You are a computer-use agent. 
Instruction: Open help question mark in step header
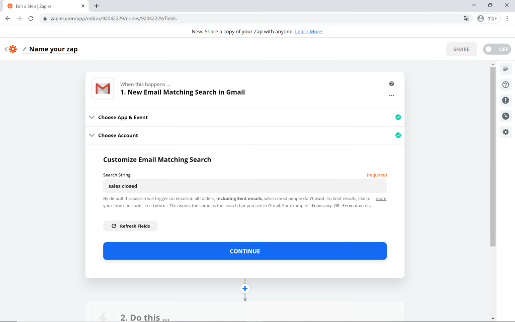pyautogui.click(x=391, y=84)
